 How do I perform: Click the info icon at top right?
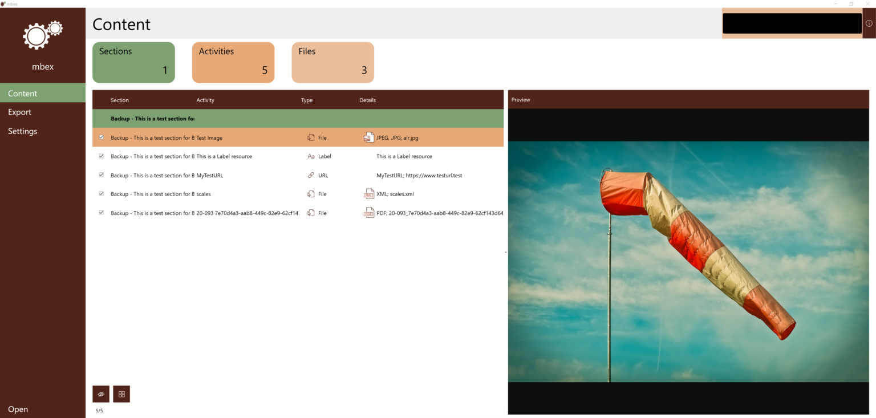pos(869,23)
